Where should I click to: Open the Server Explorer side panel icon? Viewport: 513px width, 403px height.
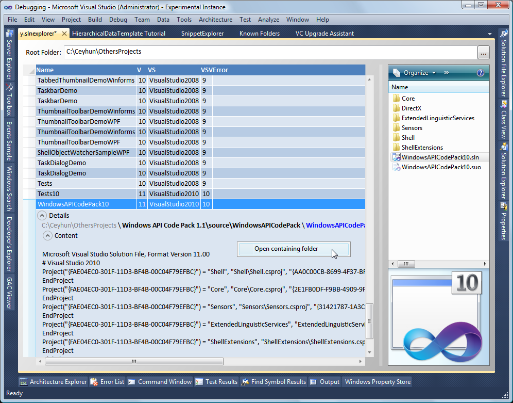coord(9,34)
